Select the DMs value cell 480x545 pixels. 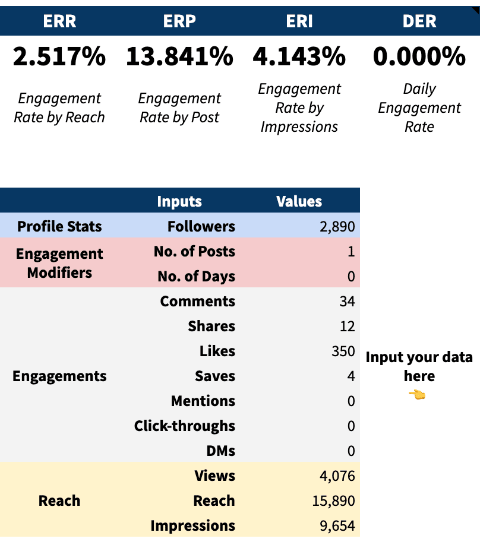pyautogui.click(x=300, y=451)
